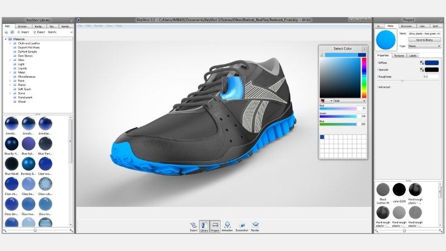Open the Scene tab in Project panel
This screenshot has width=446, height=251.
(379, 26)
